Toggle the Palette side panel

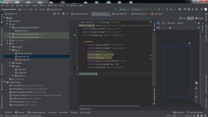pyautogui.click(x=154, y=27)
